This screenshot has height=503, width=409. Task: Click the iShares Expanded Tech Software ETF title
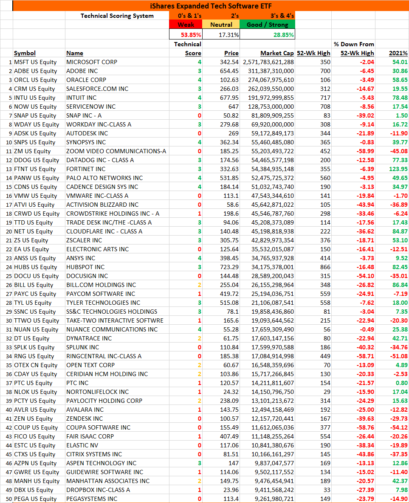211,6
